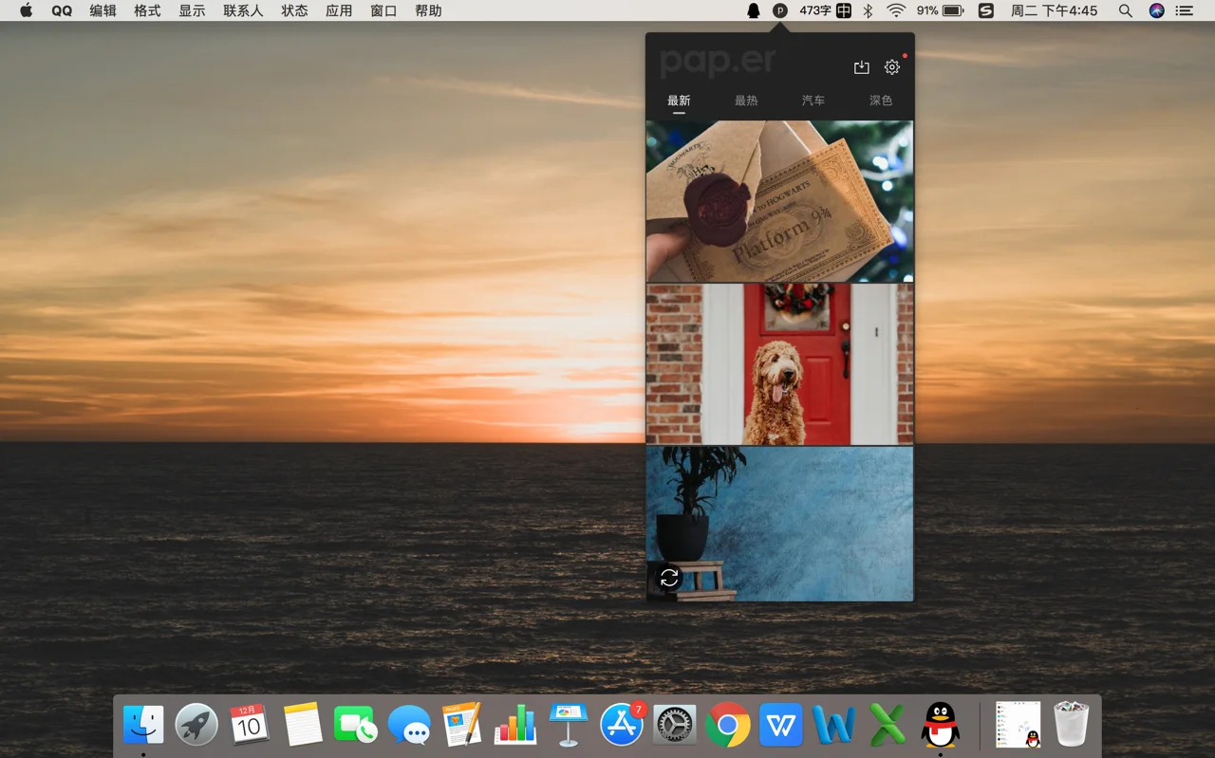Switch to the 汽车 tab
The image size is (1215, 758).
[x=813, y=101]
